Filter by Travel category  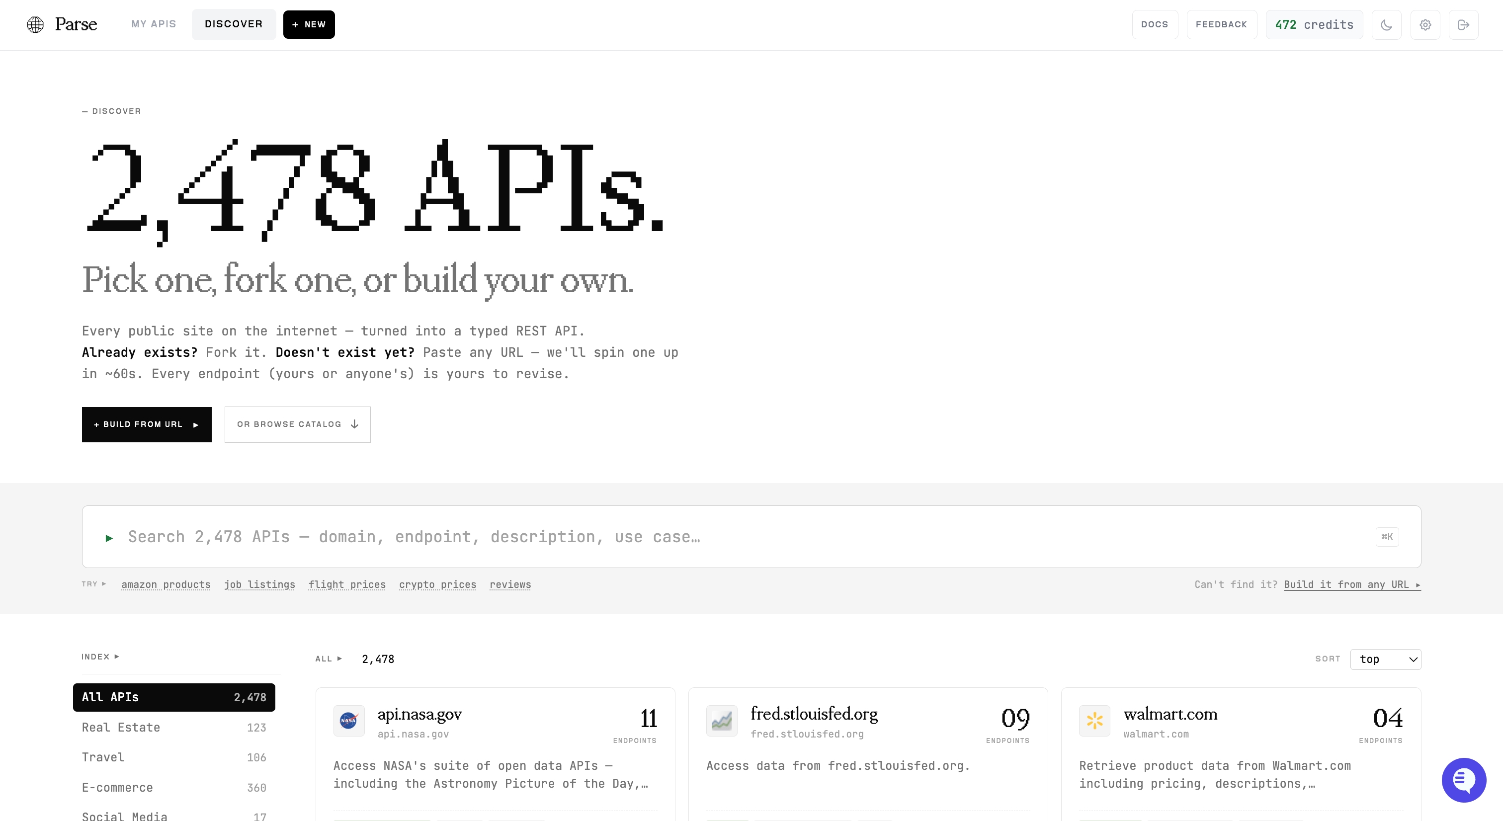pos(174,757)
